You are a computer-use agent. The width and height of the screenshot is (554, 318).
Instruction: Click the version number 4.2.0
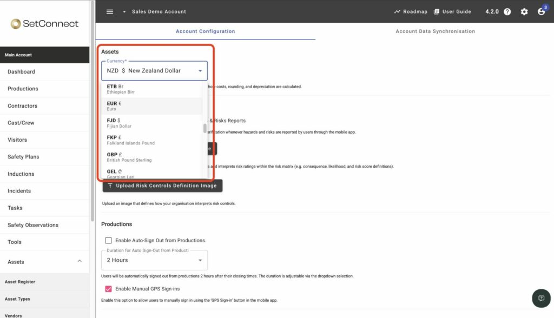pos(492,12)
